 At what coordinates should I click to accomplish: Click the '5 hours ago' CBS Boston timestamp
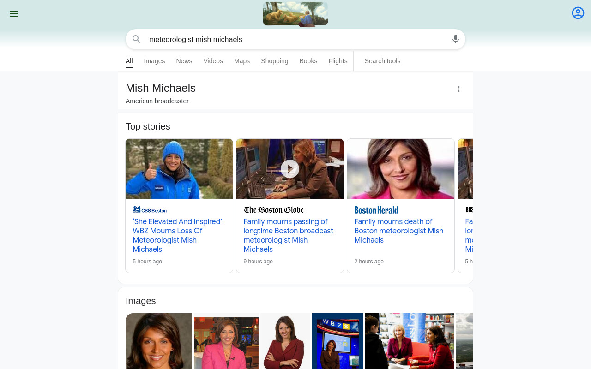click(x=147, y=262)
